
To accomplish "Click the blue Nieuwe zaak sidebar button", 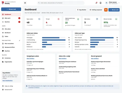I will [11, 9].
